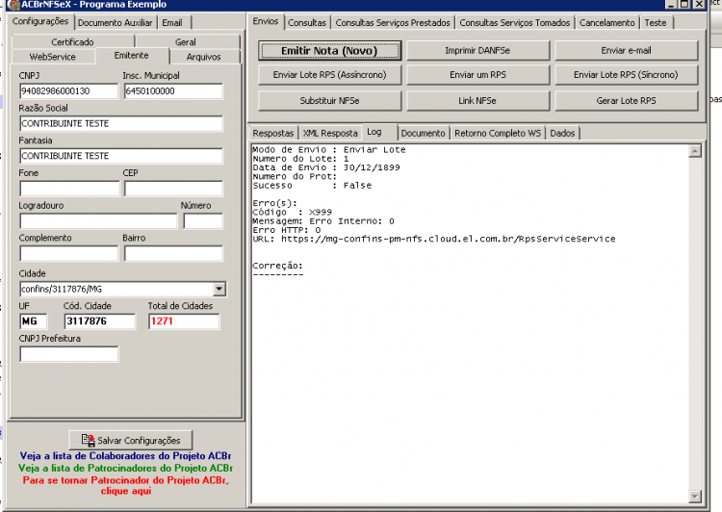The width and height of the screenshot is (722, 512).
Task: Click Emitir Nota (Novo) button
Action: point(329,51)
